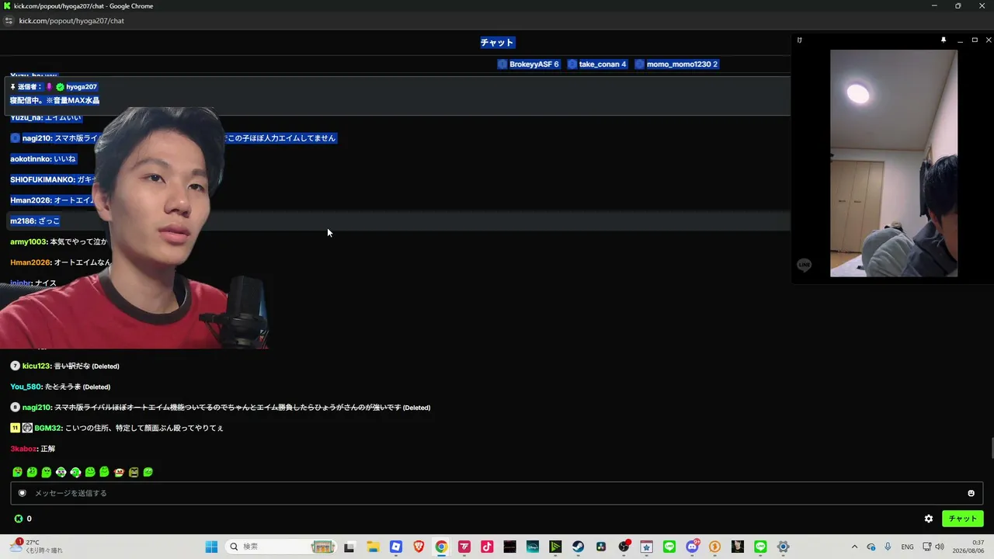Open Discord from taskbar
Viewport: 994px width, 559px height.
coord(692,547)
